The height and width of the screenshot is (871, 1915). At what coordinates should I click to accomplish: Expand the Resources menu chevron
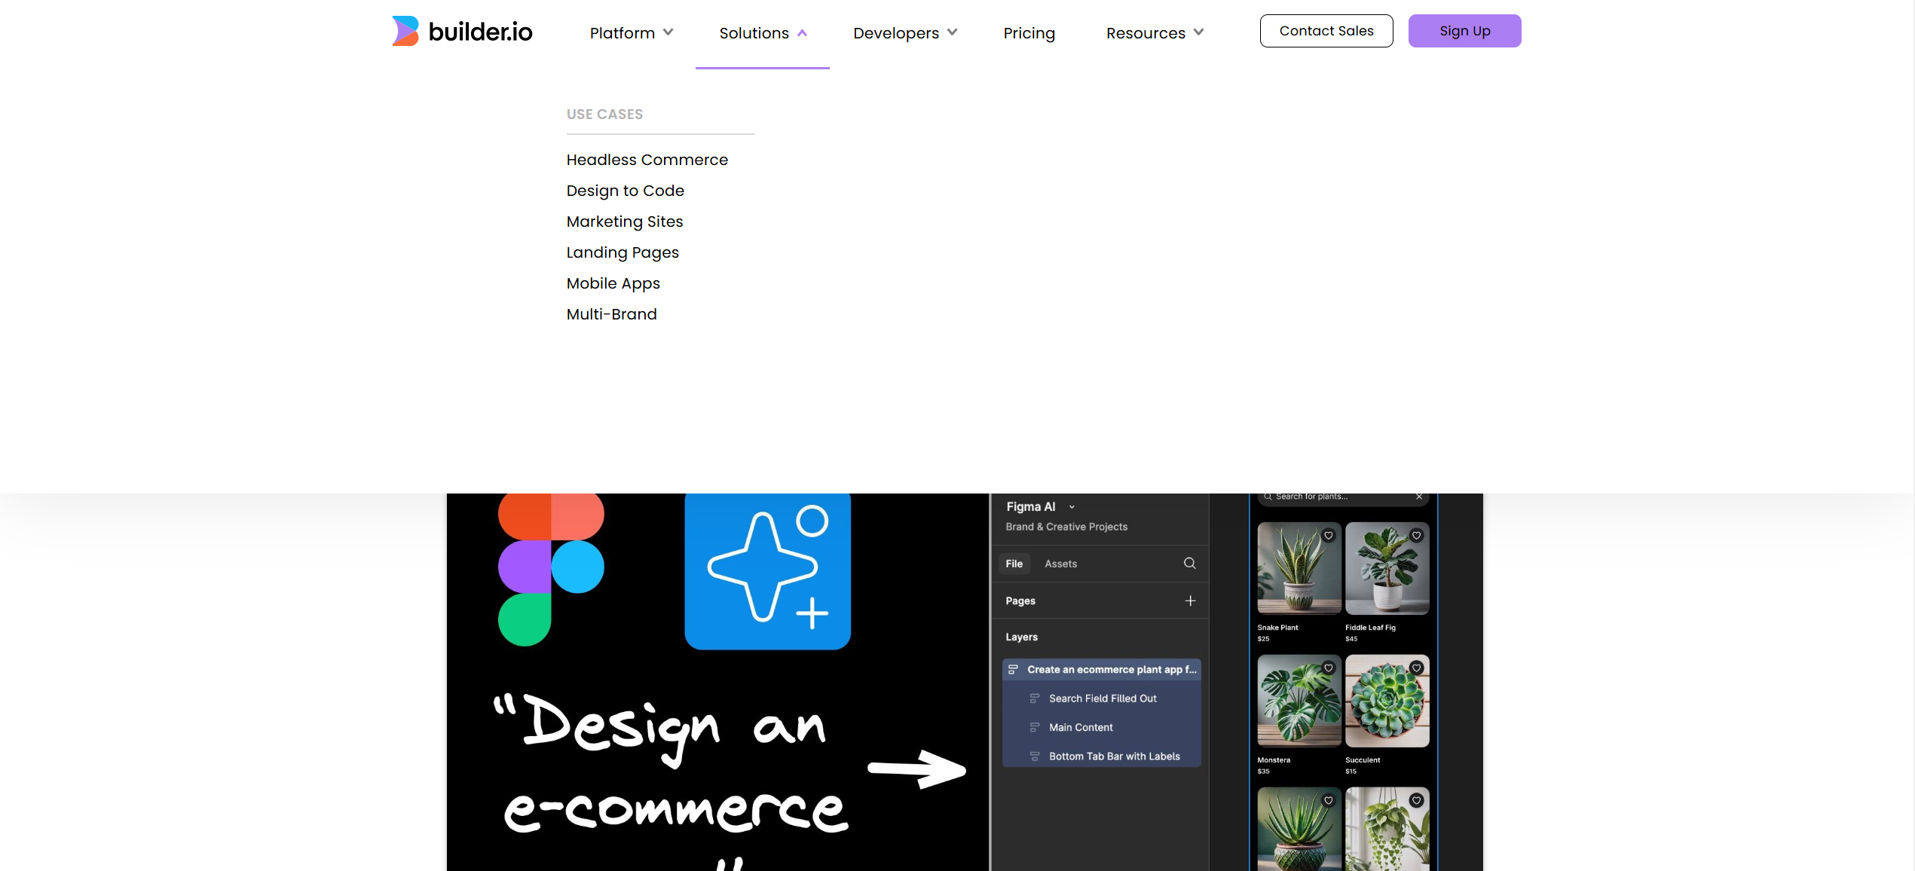click(1198, 32)
